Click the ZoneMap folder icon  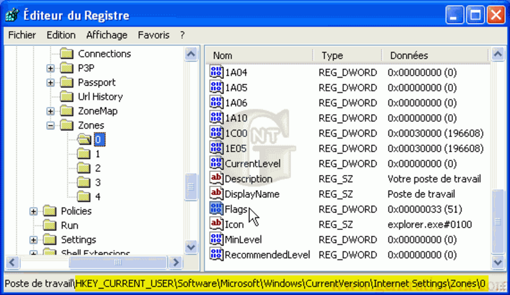tap(67, 111)
